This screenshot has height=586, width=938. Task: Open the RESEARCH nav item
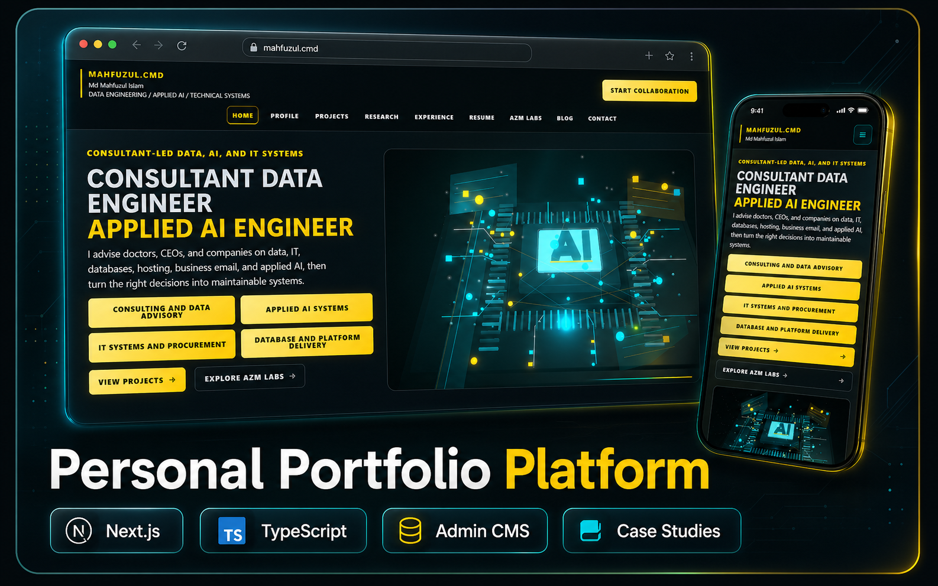point(381,117)
